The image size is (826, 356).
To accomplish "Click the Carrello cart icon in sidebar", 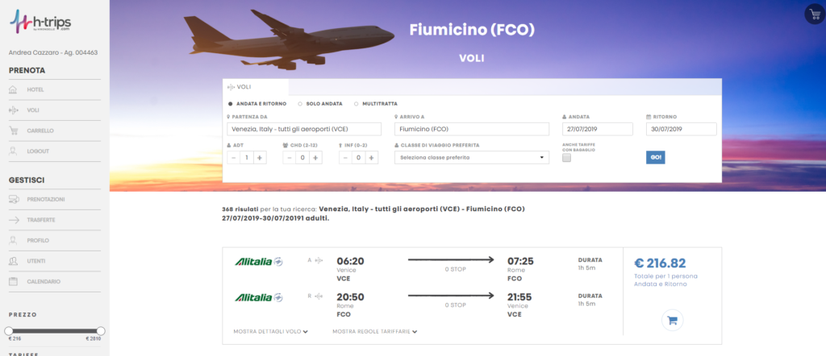I will [x=14, y=131].
